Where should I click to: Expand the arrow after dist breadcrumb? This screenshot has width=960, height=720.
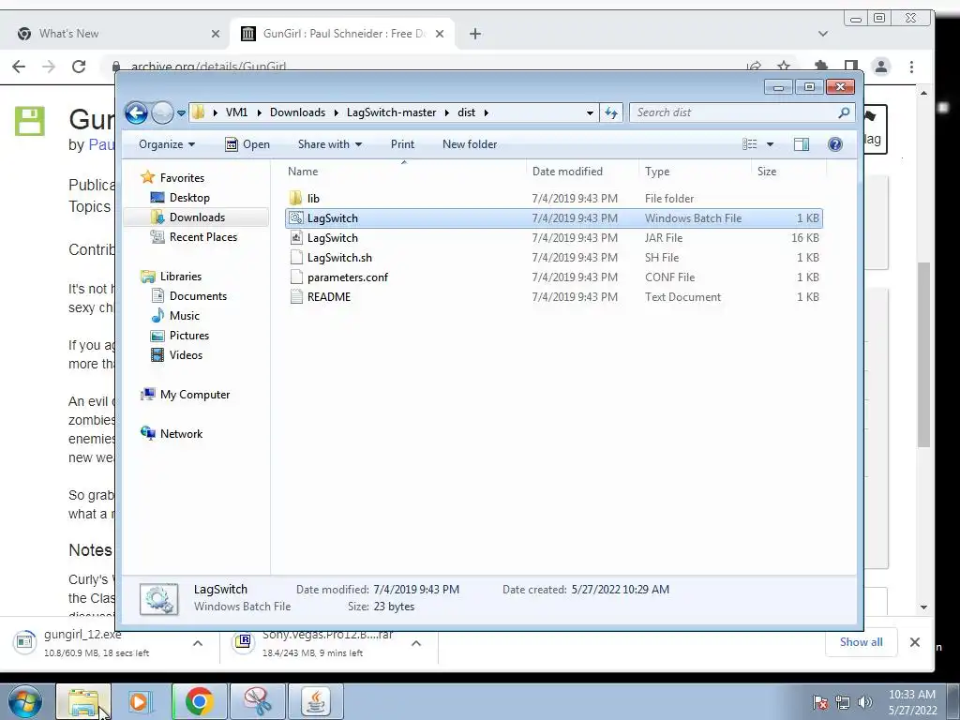coord(487,112)
